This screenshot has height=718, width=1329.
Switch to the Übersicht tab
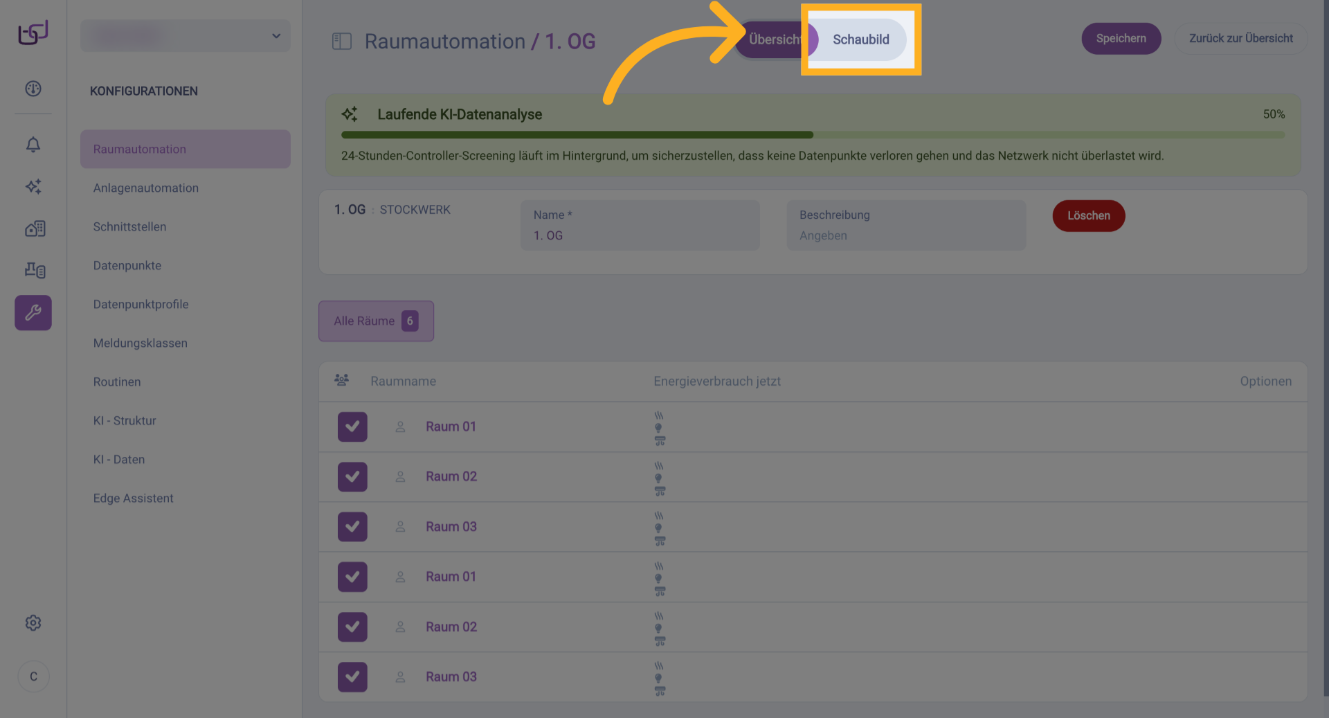pyautogui.click(x=772, y=39)
